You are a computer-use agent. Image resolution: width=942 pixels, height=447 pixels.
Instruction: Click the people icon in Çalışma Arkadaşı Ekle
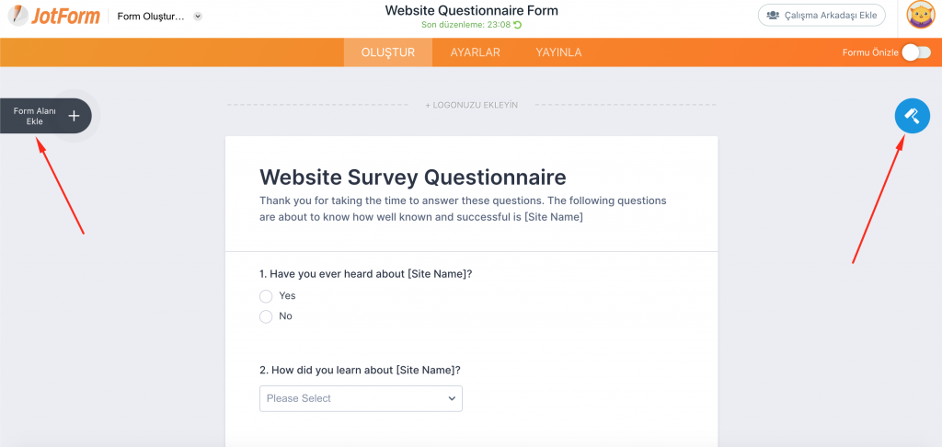(x=774, y=16)
